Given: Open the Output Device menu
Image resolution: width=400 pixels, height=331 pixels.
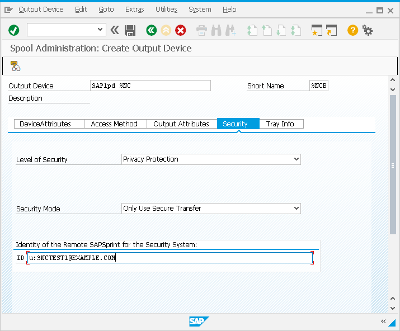Looking at the screenshot, I should point(41,10).
